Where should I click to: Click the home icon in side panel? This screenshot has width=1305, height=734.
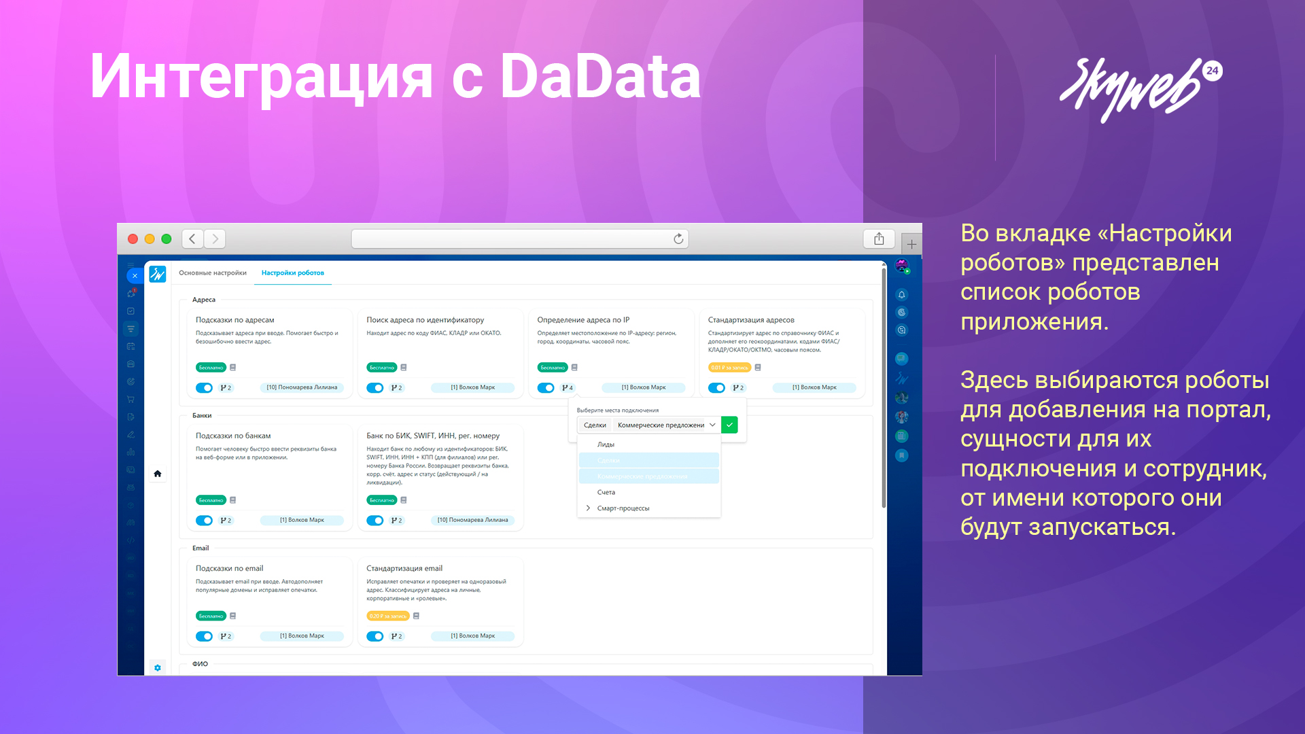point(157,474)
